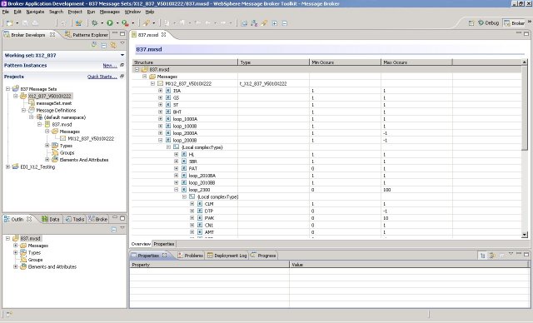Click the Quick Starts... link
This screenshot has height=323, width=533.
tap(102, 77)
